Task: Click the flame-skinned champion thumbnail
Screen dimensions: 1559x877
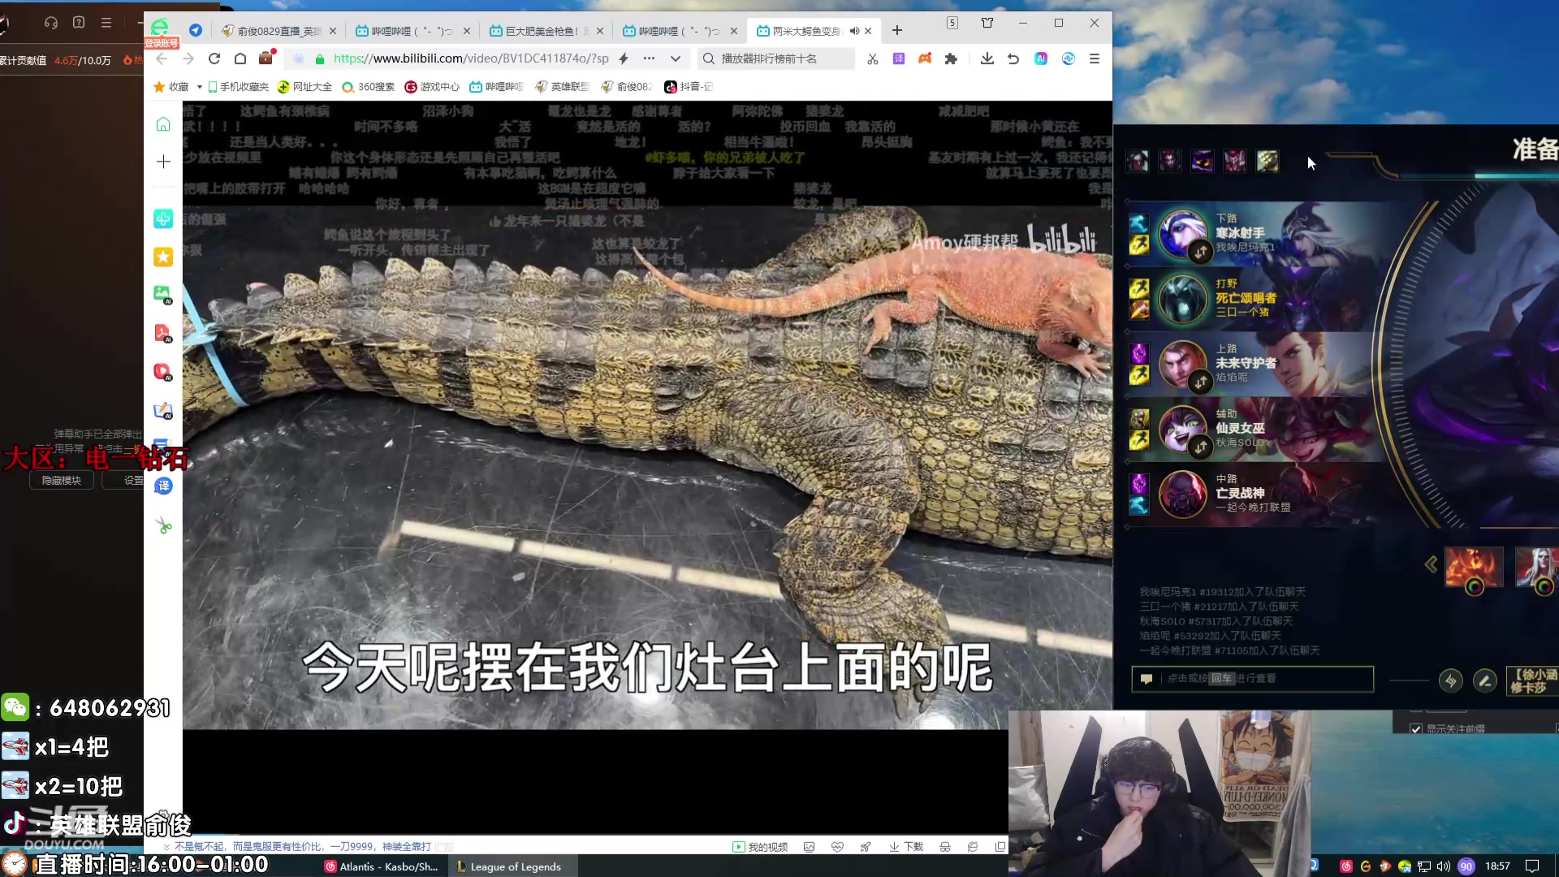Action: pyautogui.click(x=1473, y=568)
